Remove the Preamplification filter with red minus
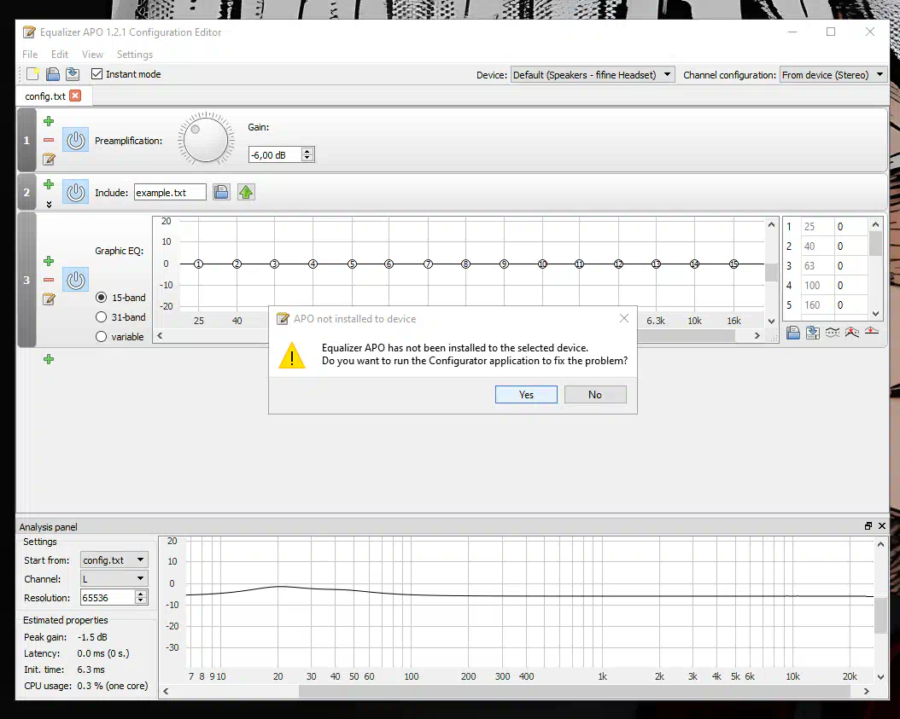The image size is (900, 719). tap(49, 140)
